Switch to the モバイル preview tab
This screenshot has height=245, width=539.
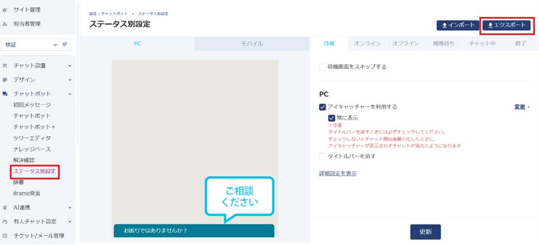(252, 44)
